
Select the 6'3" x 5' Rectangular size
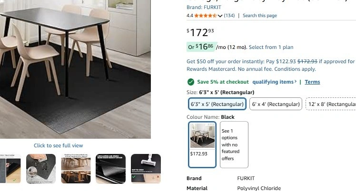[x=217, y=104]
